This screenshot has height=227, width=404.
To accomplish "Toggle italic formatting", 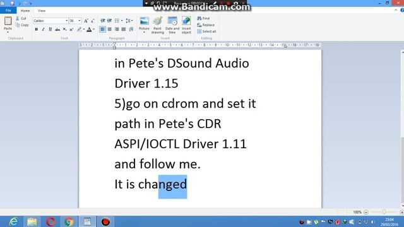I will (44, 30).
